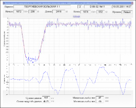The image size is (136, 108).
Task: Click the Длина field '2416'
Action: coord(58,11)
